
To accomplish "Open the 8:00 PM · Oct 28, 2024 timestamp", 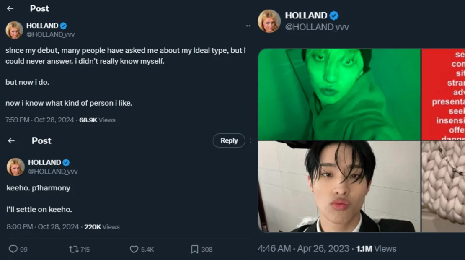I will point(43,227).
